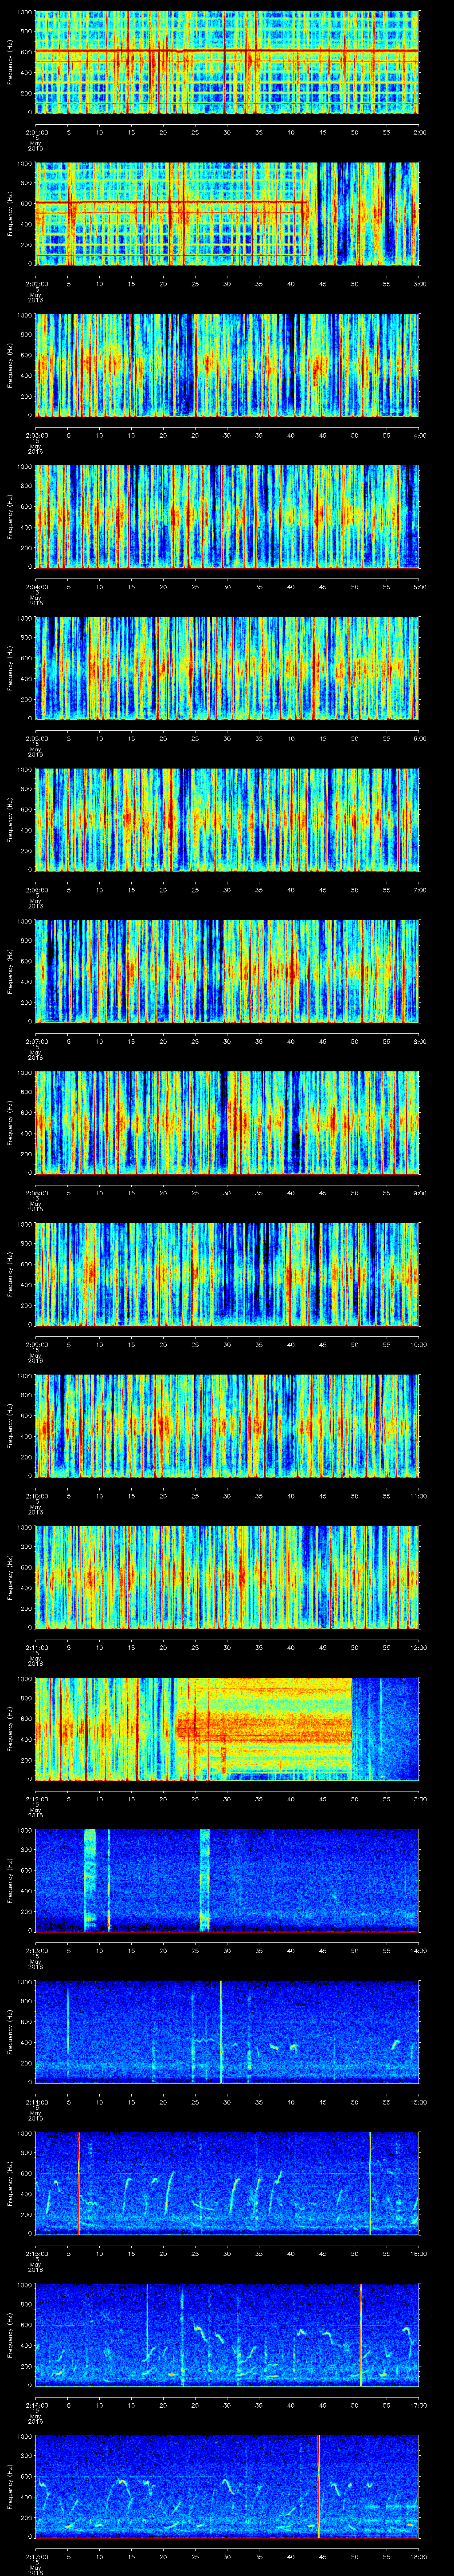Click the 2:10:00 start time label

point(36,1495)
